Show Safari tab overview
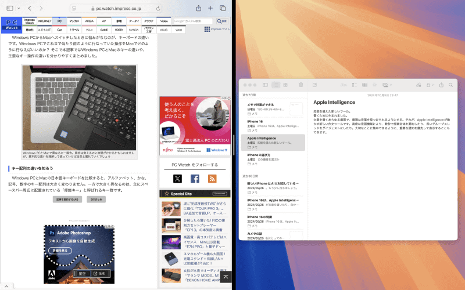The width and height of the screenshot is (465, 290). pyautogui.click(x=223, y=8)
